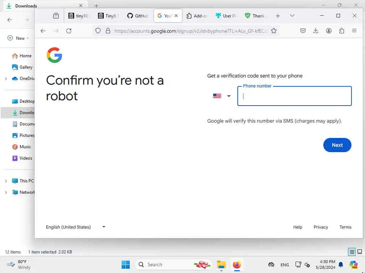Open the Privacy link

[320, 227]
